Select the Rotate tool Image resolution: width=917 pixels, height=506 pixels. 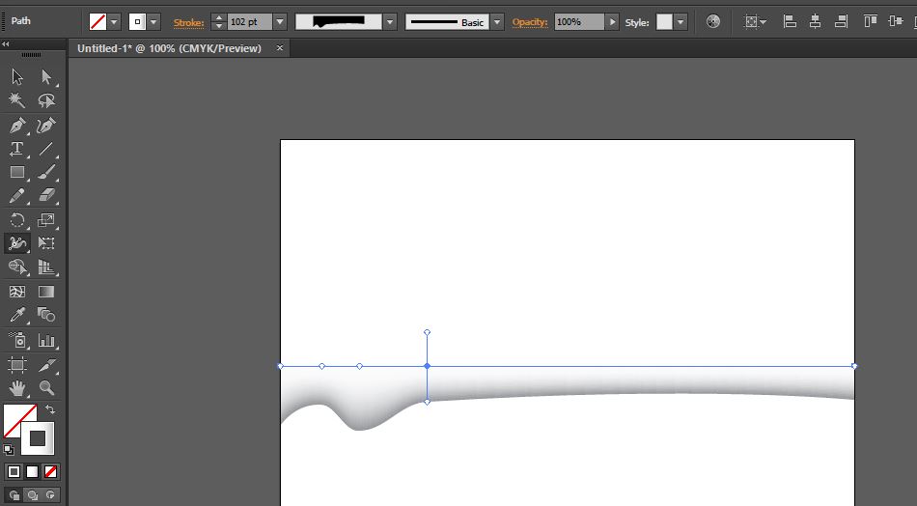(x=17, y=220)
